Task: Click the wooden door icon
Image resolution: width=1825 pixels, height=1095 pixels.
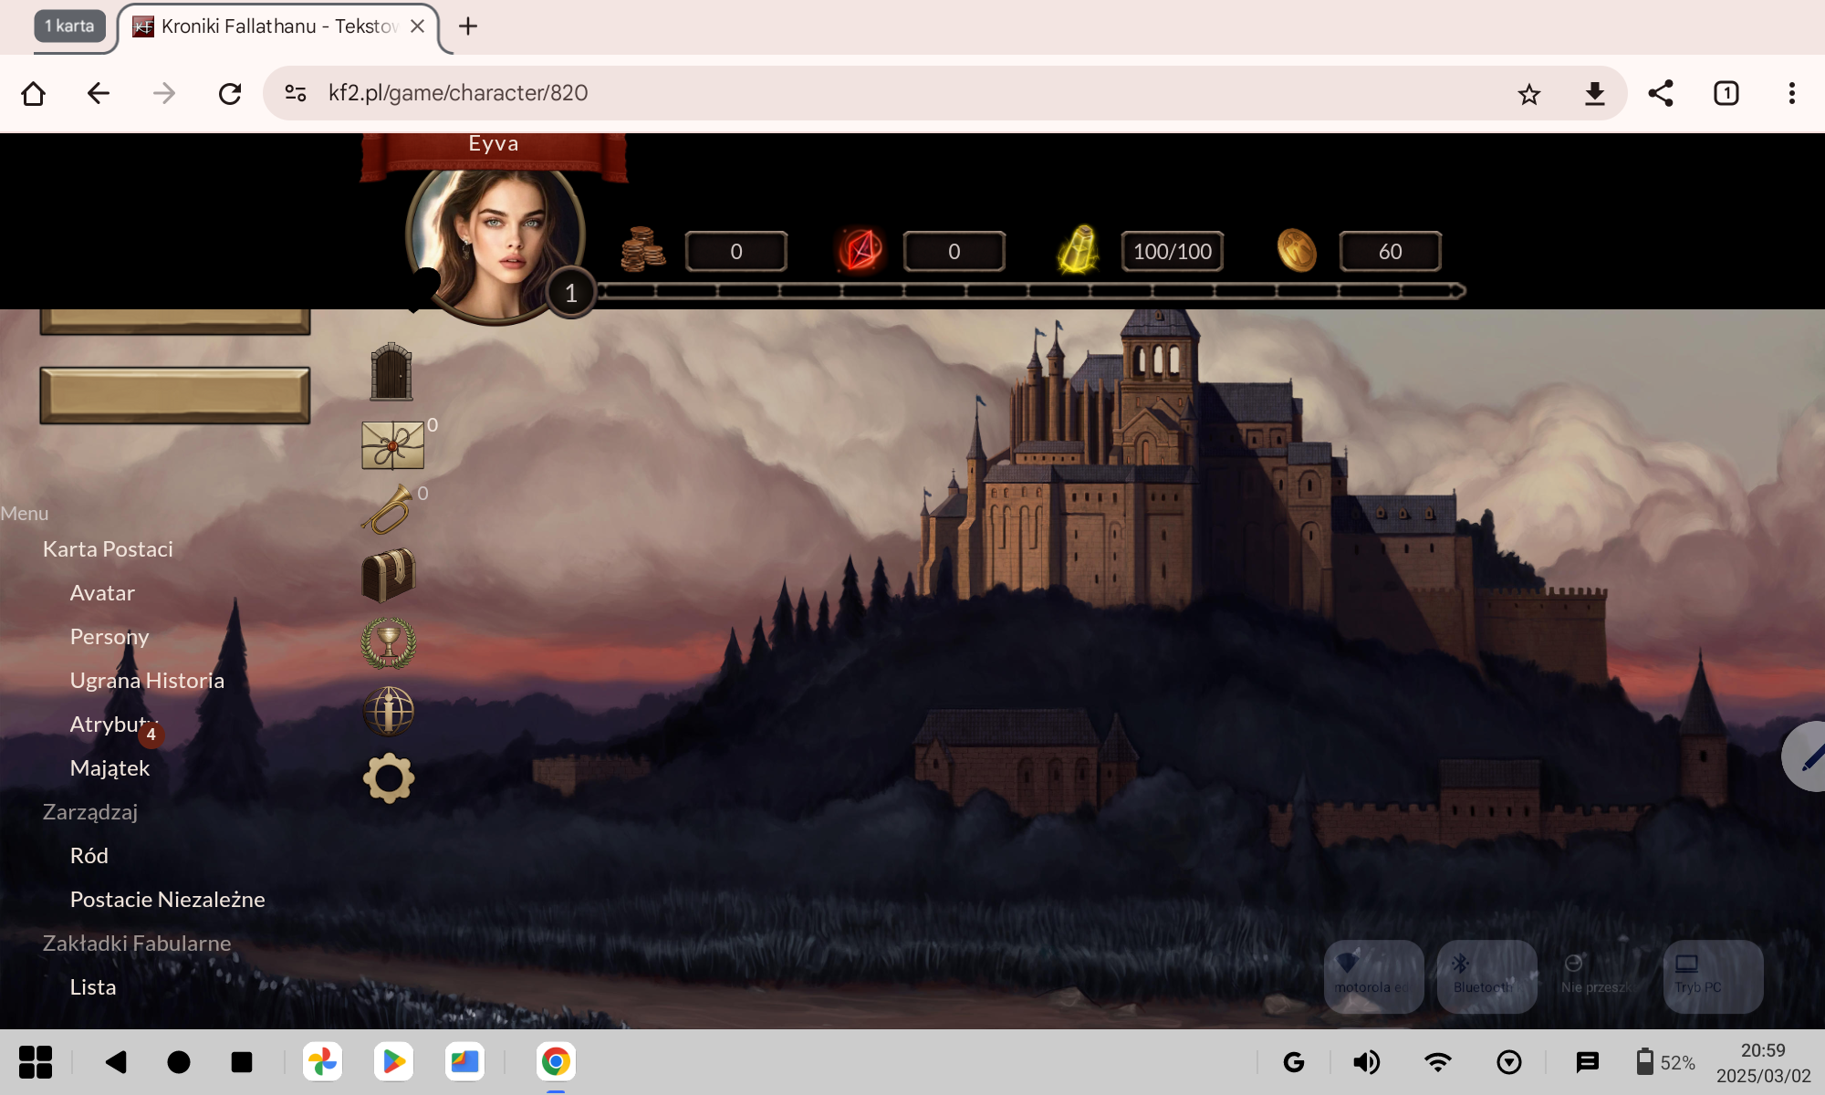Action: coord(391,372)
